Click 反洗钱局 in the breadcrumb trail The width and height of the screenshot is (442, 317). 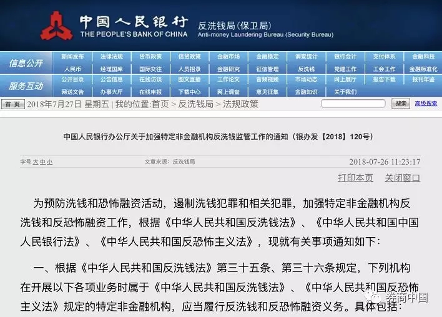(x=195, y=104)
